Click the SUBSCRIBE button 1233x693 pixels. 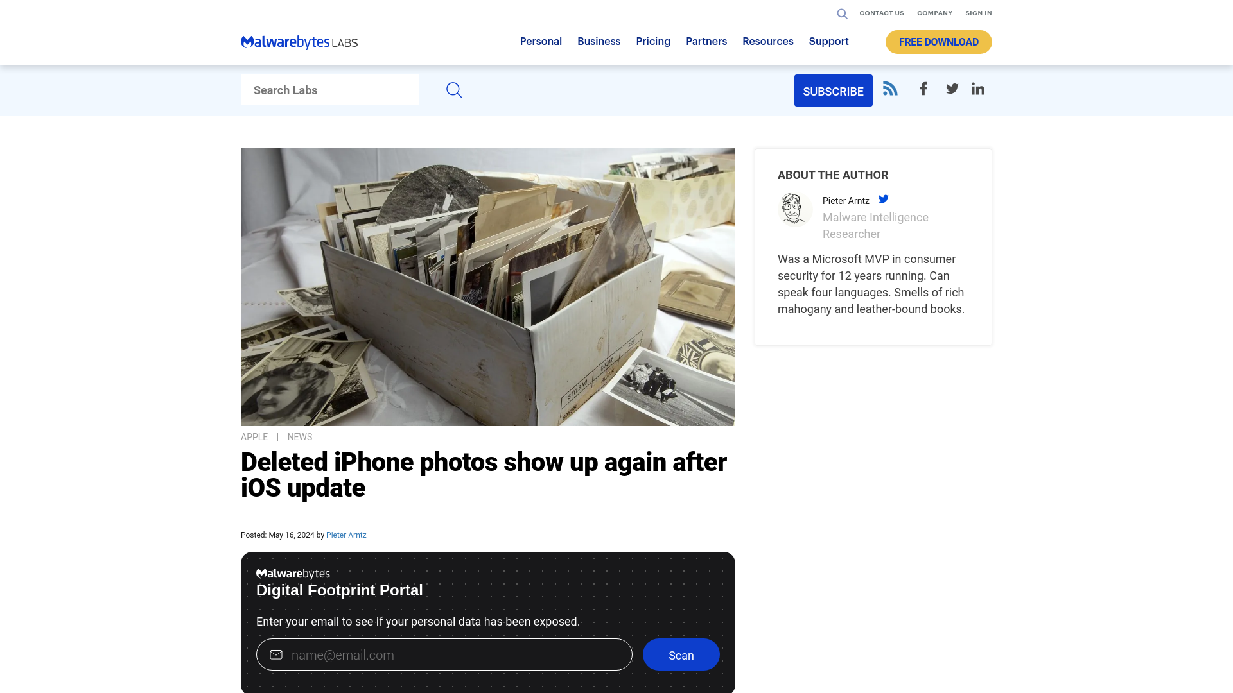tap(834, 90)
